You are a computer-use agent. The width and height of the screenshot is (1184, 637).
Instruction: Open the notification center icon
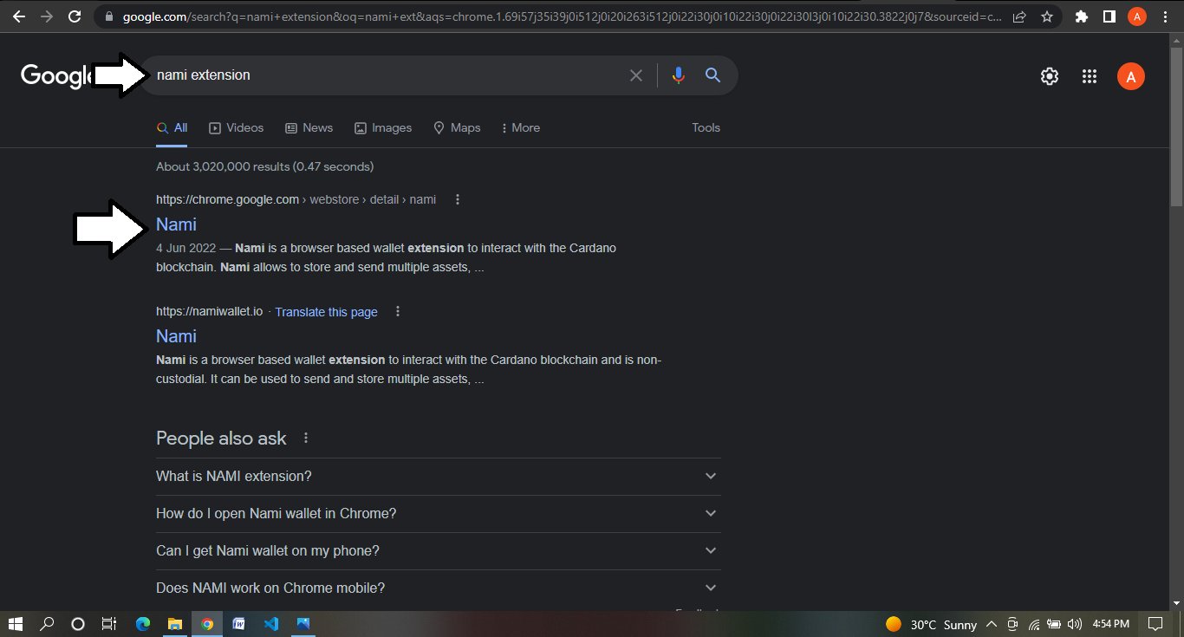pyautogui.click(x=1155, y=623)
